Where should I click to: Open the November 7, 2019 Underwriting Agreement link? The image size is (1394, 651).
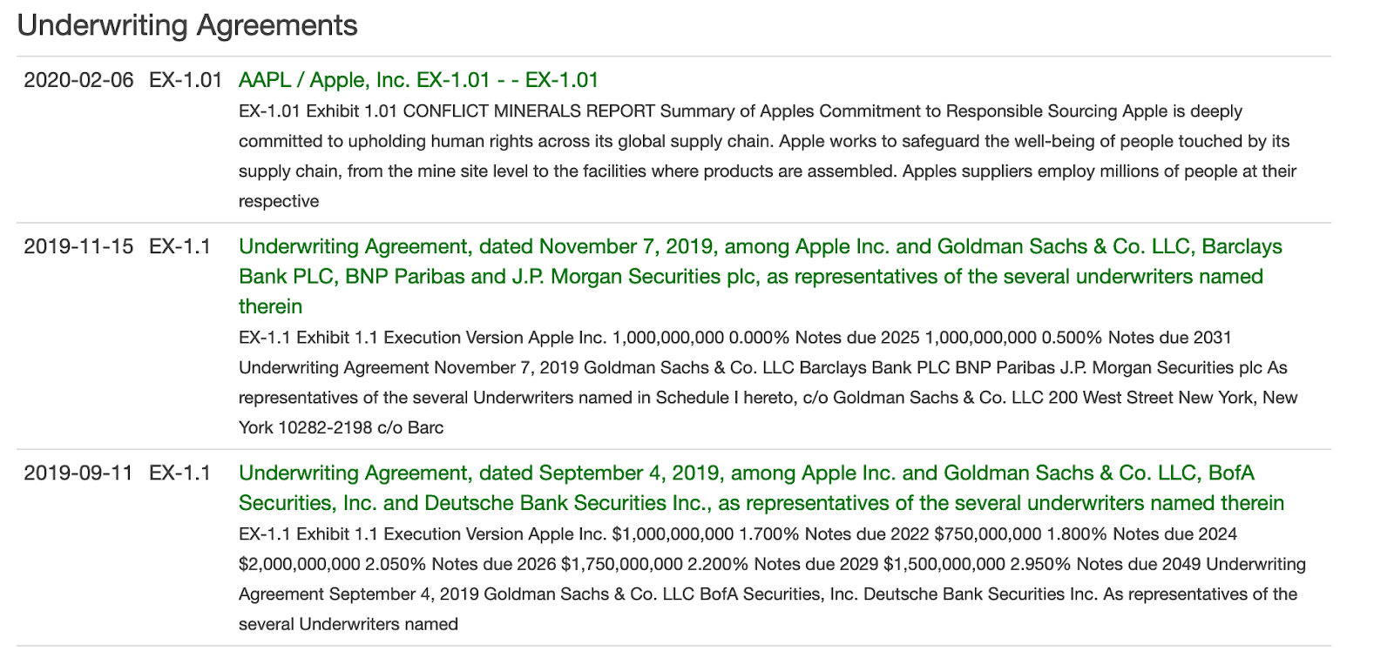pos(761,276)
